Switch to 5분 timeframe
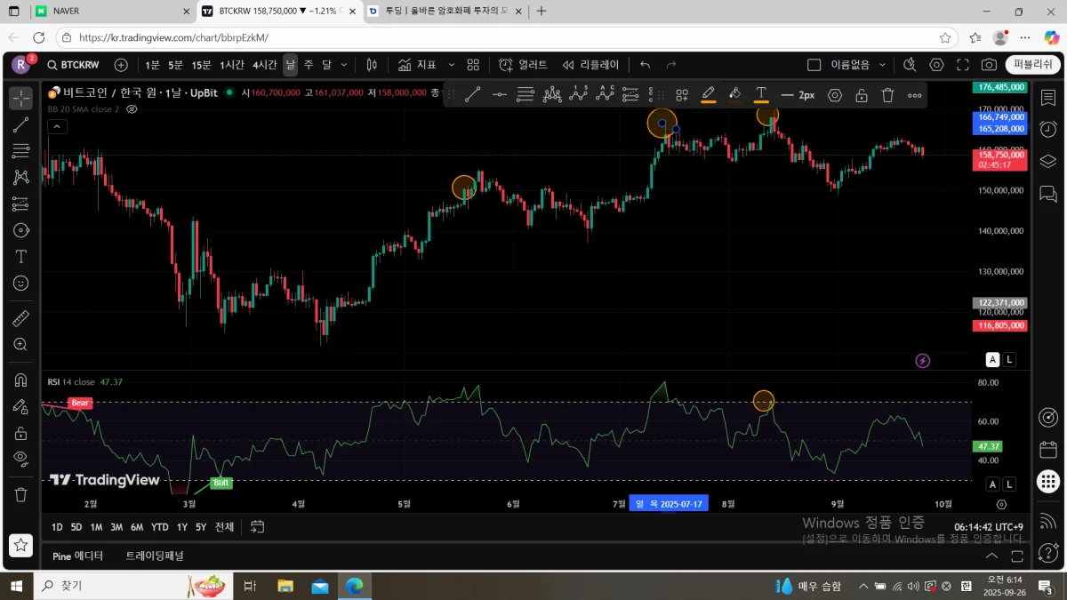The width and height of the screenshot is (1067, 600). (x=175, y=65)
